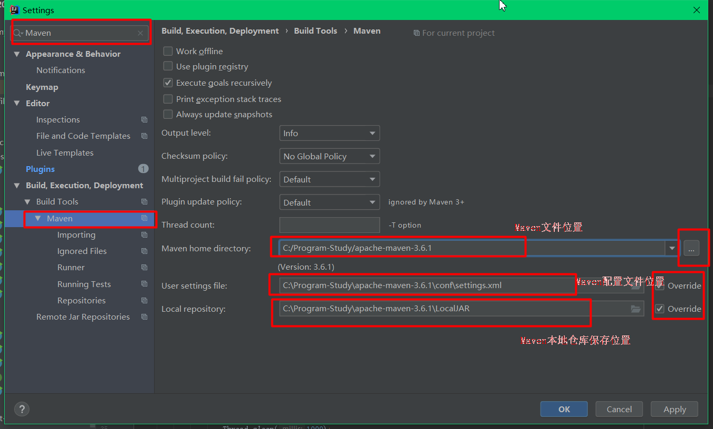
Task: Click the Build Tools breadcrumb
Action: click(315, 30)
